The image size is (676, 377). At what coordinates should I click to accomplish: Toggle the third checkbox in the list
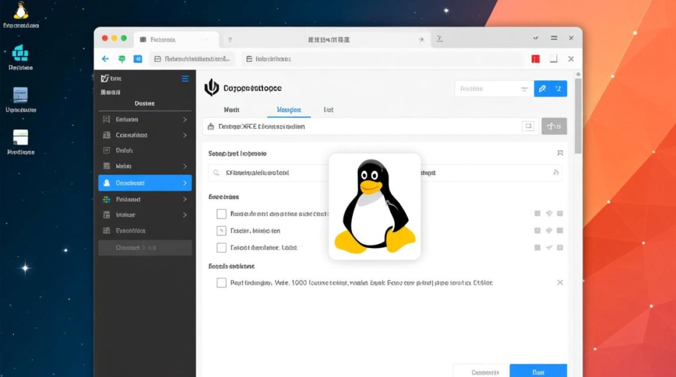pos(221,247)
